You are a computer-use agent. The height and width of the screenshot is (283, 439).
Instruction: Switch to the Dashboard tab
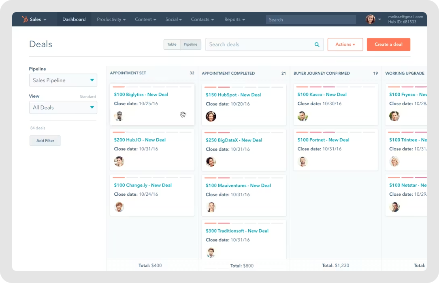click(x=74, y=19)
